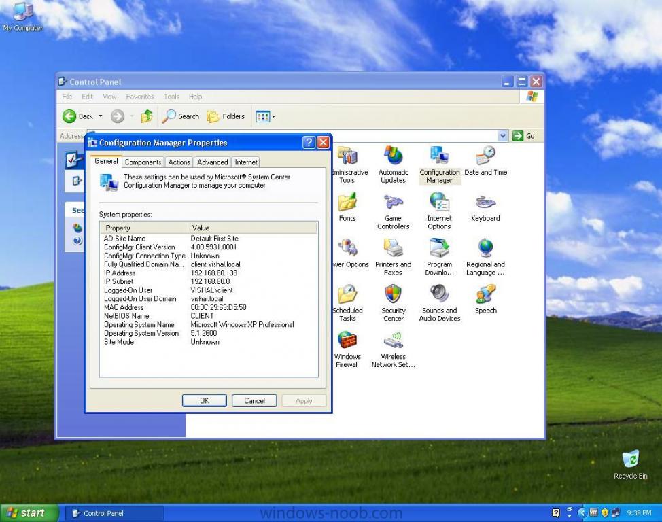The image size is (662, 522).
Task: Click the Property column header
Action: coord(143,228)
